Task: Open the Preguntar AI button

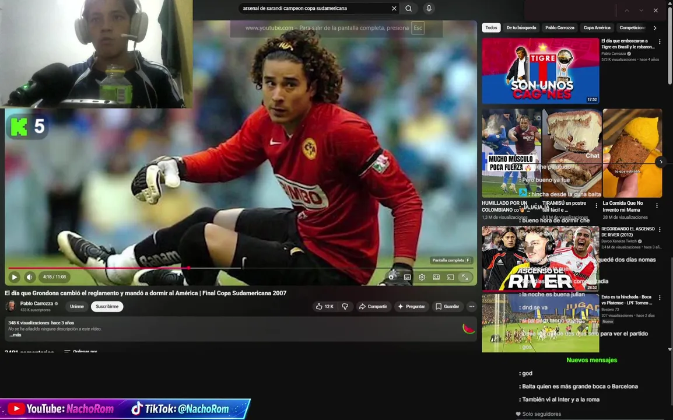Action: click(411, 306)
